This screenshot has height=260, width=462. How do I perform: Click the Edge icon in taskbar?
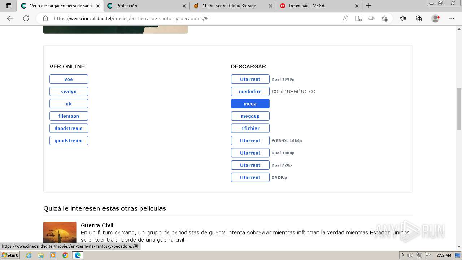click(x=78, y=255)
